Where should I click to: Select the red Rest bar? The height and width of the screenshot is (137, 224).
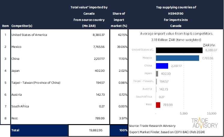[x=158, y=105]
